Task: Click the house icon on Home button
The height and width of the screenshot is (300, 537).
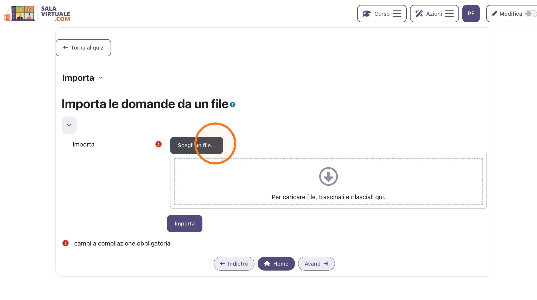Action: [267, 264]
